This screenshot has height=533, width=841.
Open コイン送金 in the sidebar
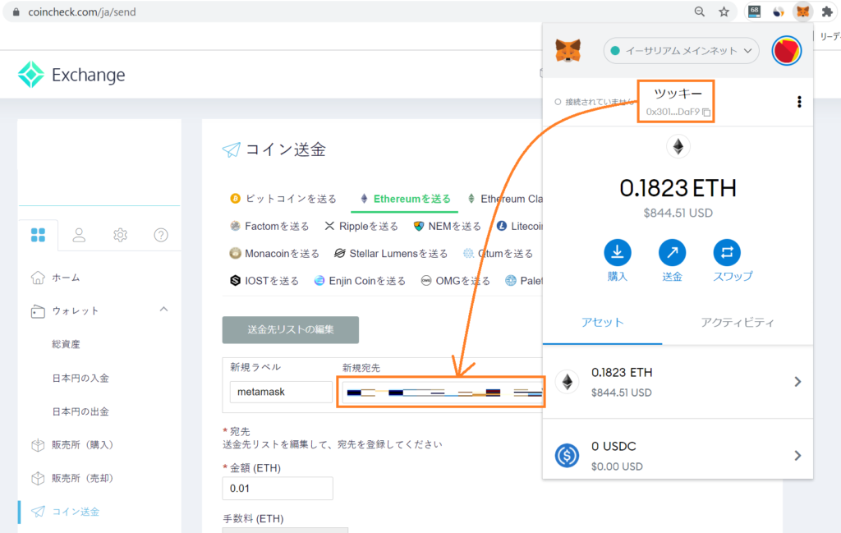pyautogui.click(x=76, y=512)
